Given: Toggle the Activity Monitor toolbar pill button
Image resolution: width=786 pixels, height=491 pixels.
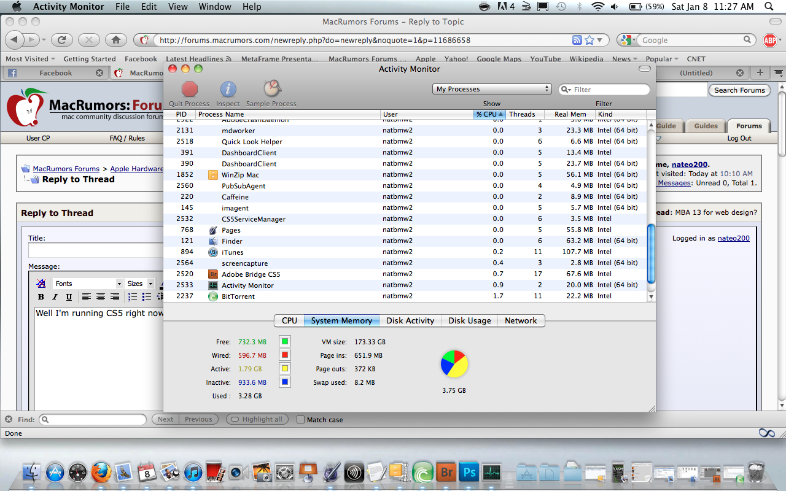Looking at the screenshot, I should click(644, 69).
